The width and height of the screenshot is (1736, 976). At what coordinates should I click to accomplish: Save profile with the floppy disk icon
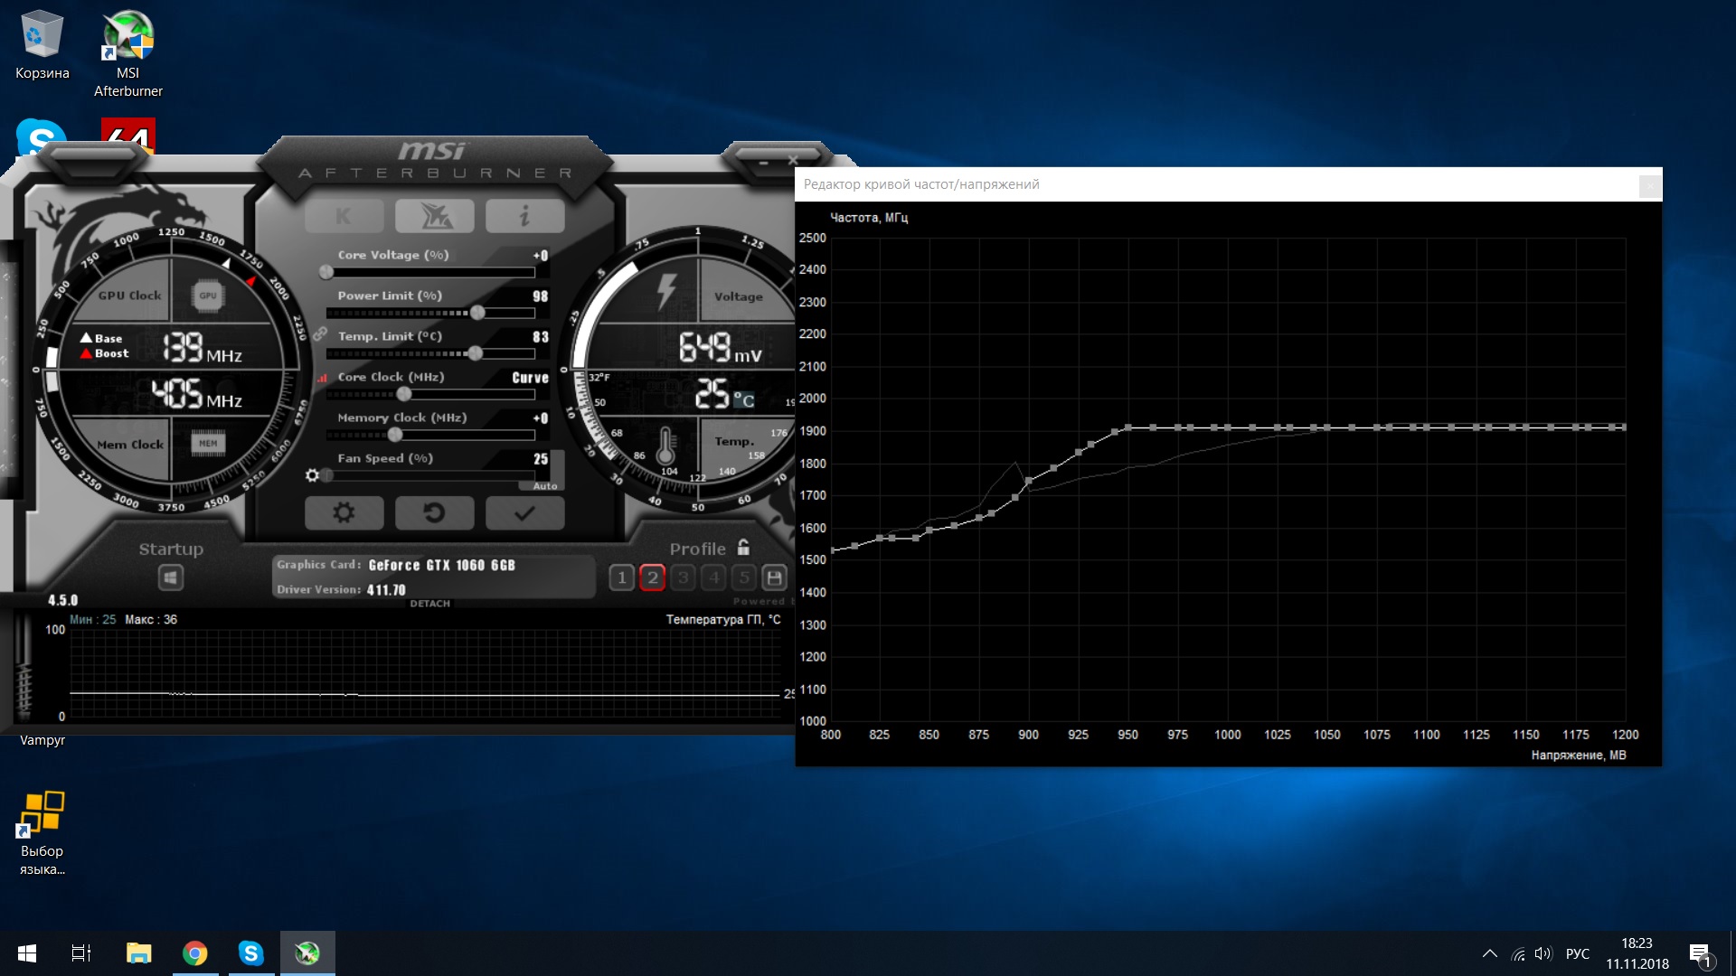pos(774,577)
